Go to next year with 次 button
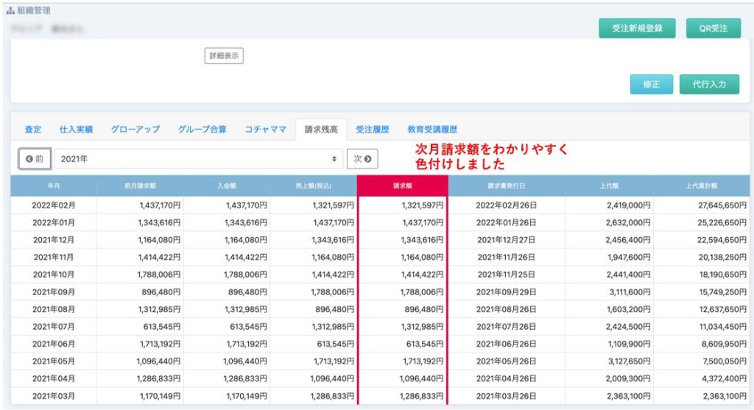 pyautogui.click(x=362, y=159)
